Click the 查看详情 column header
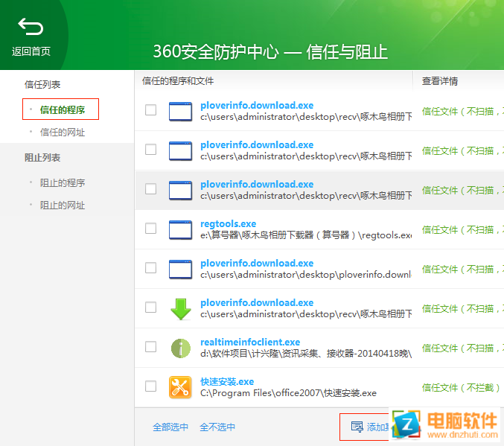This screenshot has height=446, width=504. pos(440,80)
